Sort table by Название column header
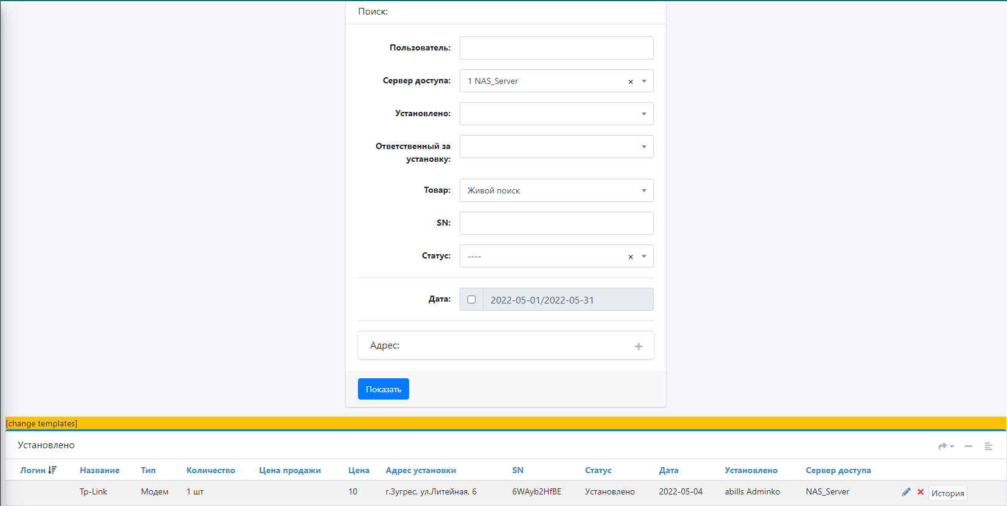Viewport: 1007px width, 506px height. tap(99, 470)
